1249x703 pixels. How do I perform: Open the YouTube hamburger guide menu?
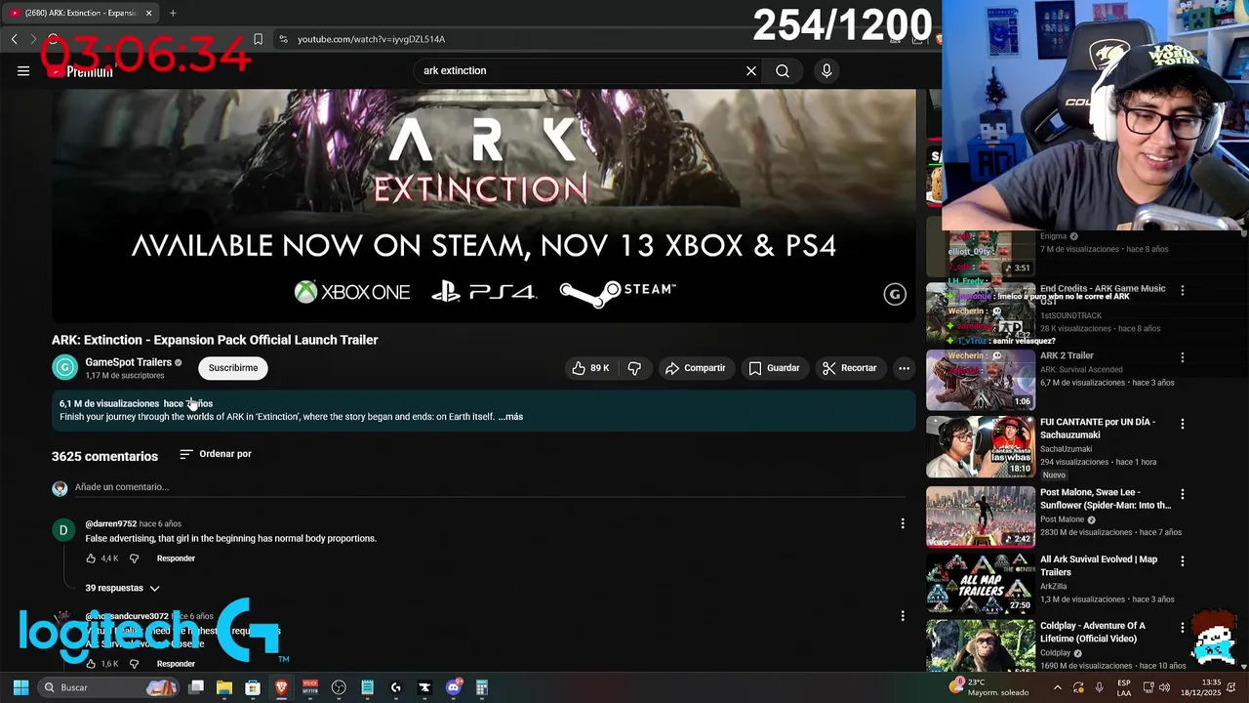tap(23, 70)
